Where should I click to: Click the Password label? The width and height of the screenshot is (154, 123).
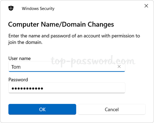[x=18, y=80]
